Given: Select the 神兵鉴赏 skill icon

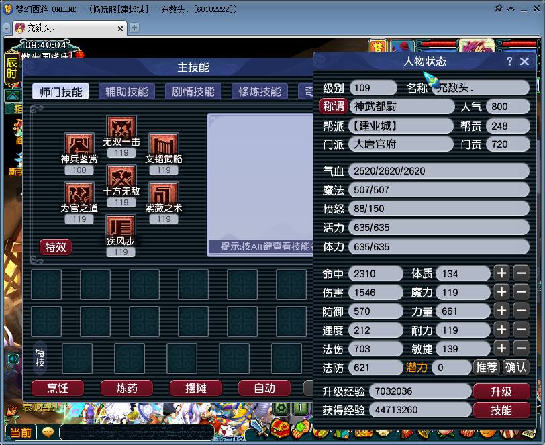Looking at the screenshot, I should (79, 144).
